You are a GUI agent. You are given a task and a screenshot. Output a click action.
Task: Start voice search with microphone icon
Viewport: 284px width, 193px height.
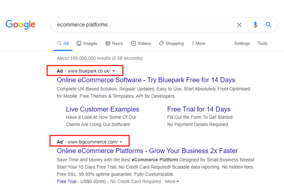point(255,25)
